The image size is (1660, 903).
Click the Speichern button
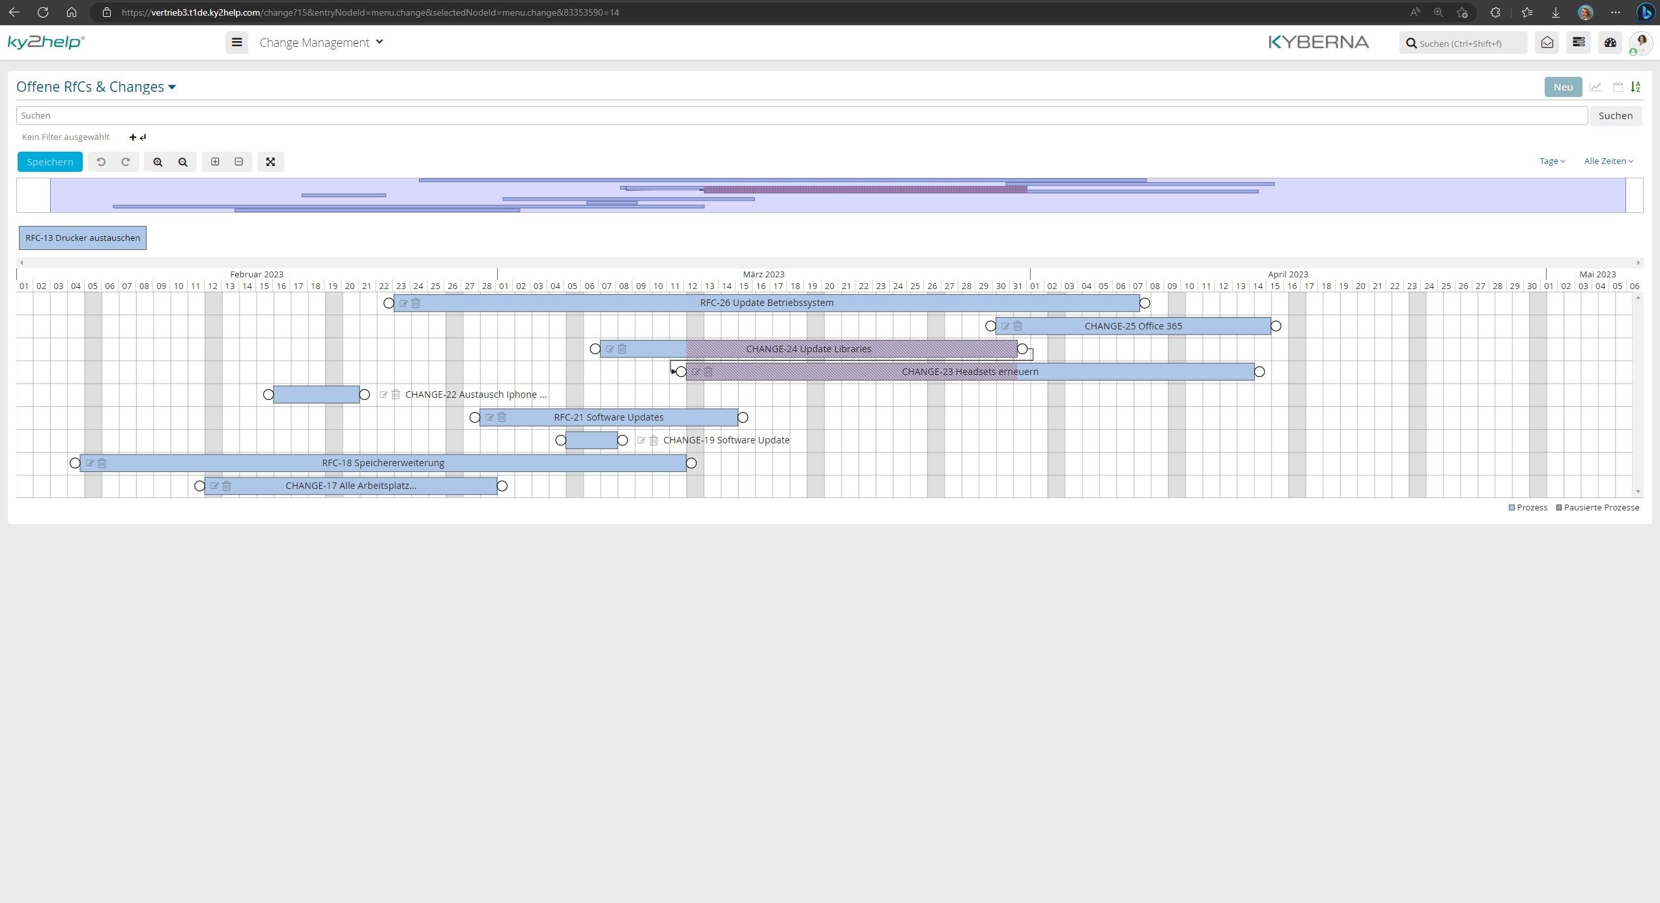pyautogui.click(x=50, y=162)
